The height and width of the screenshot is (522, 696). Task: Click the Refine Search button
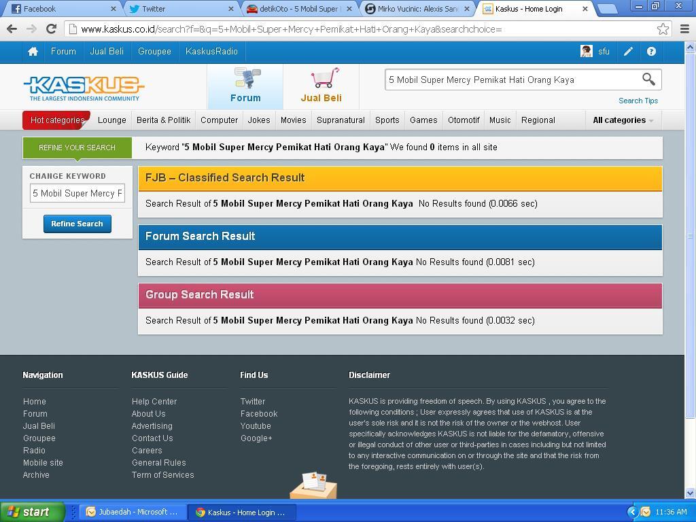click(x=77, y=224)
